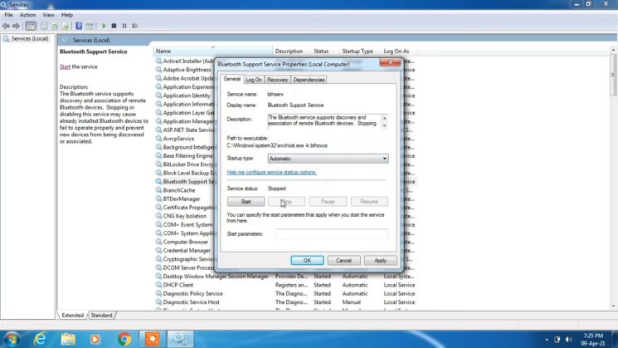The height and width of the screenshot is (348, 618).
Task: Click the volume icon in system tray
Action: point(569,338)
